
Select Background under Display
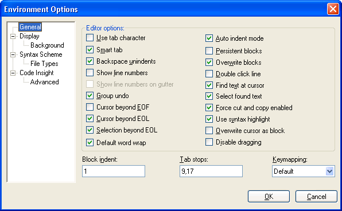click(x=47, y=45)
